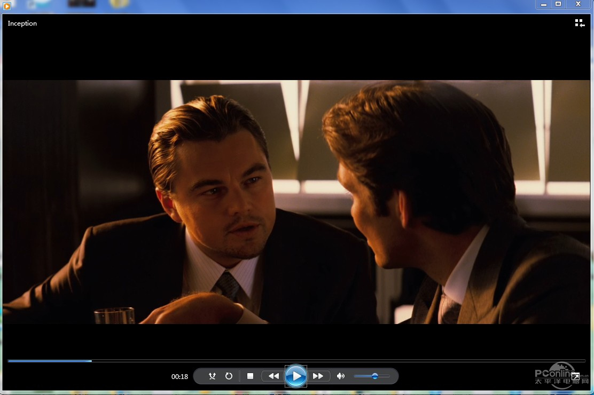594x395 pixels.
Task: Mute the player's sound
Action: pos(341,376)
